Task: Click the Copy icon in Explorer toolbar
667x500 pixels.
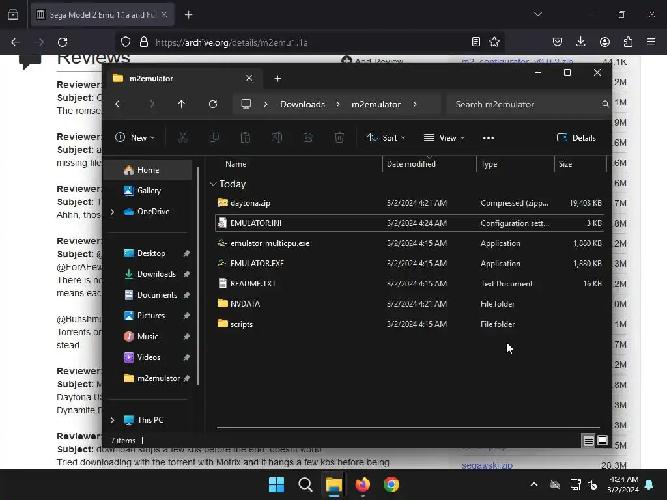Action: [214, 137]
